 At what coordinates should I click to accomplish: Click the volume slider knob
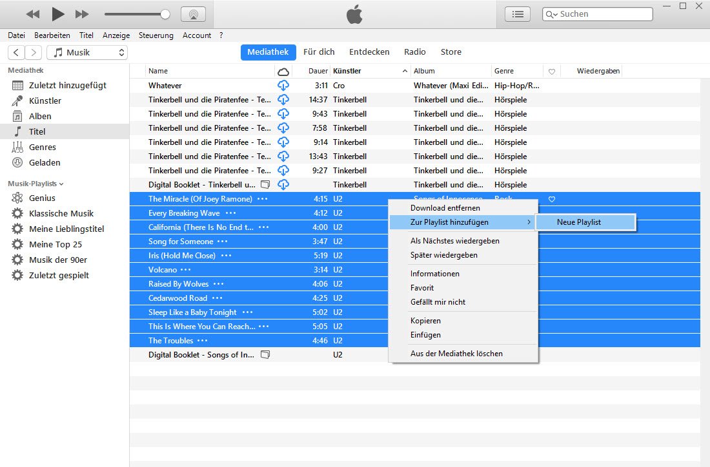(165, 14)
